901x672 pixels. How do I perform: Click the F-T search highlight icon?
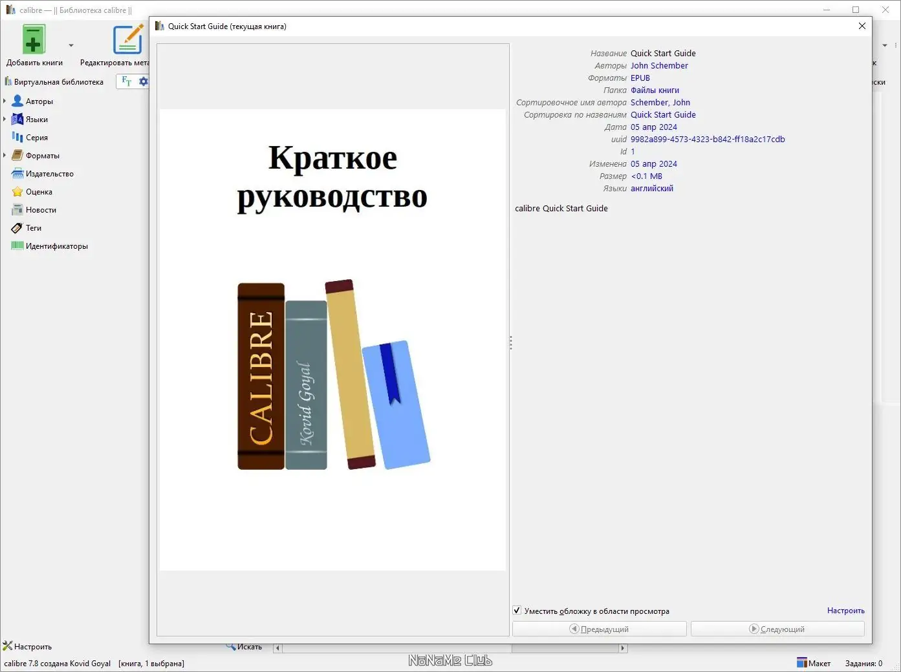tap(126, 81)
